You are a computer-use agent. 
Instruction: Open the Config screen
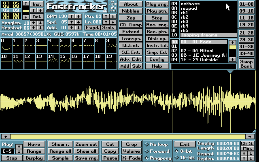coord(157,59)
